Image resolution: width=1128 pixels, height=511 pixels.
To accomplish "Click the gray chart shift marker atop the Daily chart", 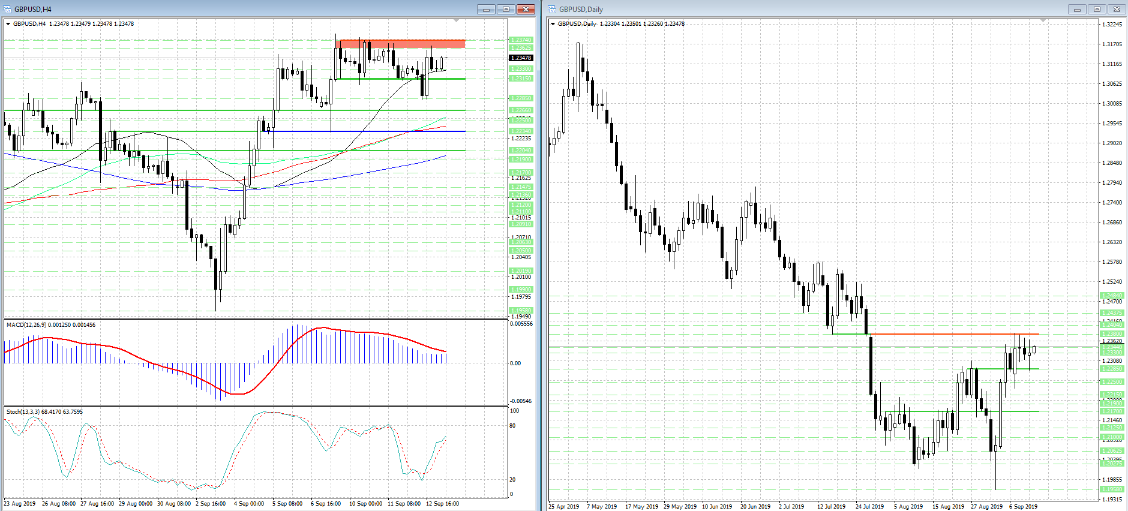I will (x=1043, y=21).
